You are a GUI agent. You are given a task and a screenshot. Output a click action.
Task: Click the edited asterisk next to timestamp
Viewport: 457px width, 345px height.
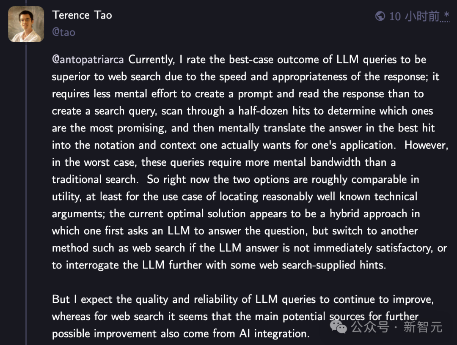(x=446, y=16)
